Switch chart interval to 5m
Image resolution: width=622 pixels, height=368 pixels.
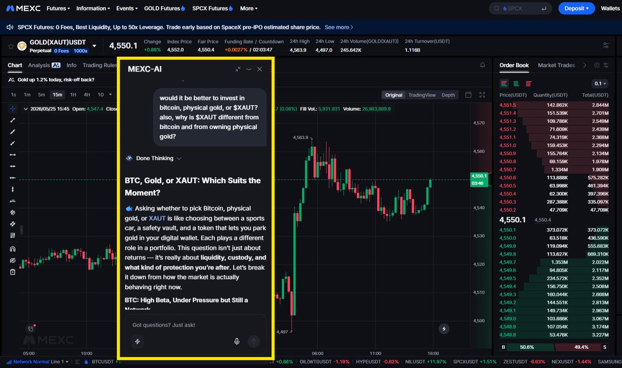coord(42,95)
